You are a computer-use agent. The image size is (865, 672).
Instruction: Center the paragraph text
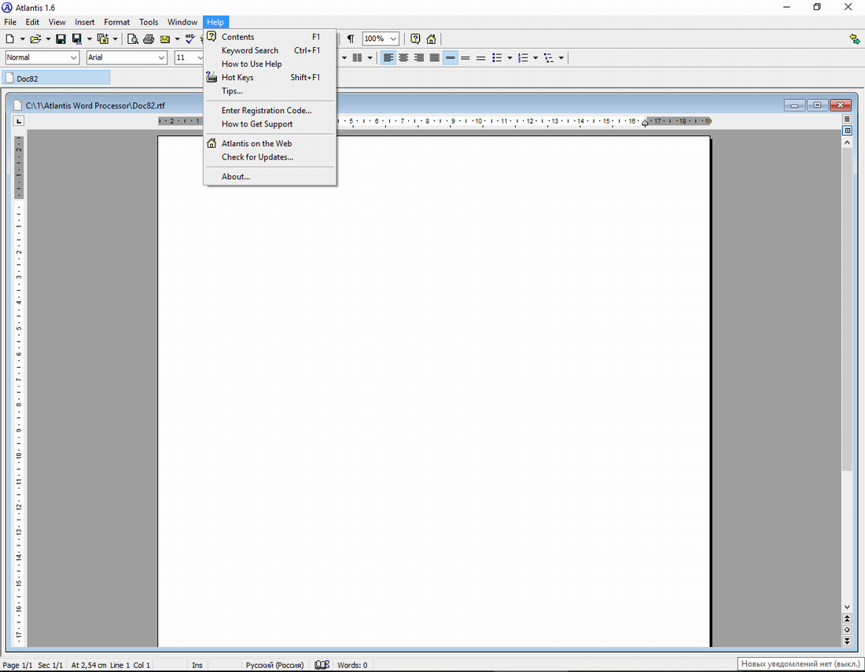pyautogui.click(x=404, y=58)
